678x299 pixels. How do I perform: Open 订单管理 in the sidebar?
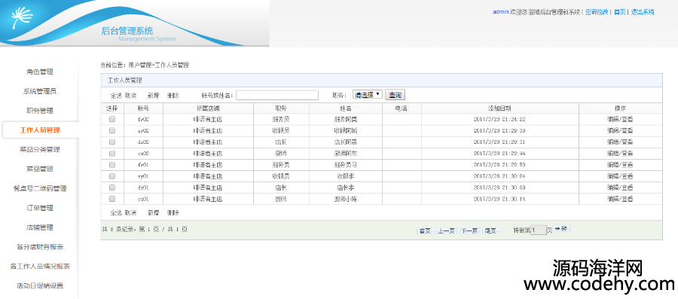point(40,208)
